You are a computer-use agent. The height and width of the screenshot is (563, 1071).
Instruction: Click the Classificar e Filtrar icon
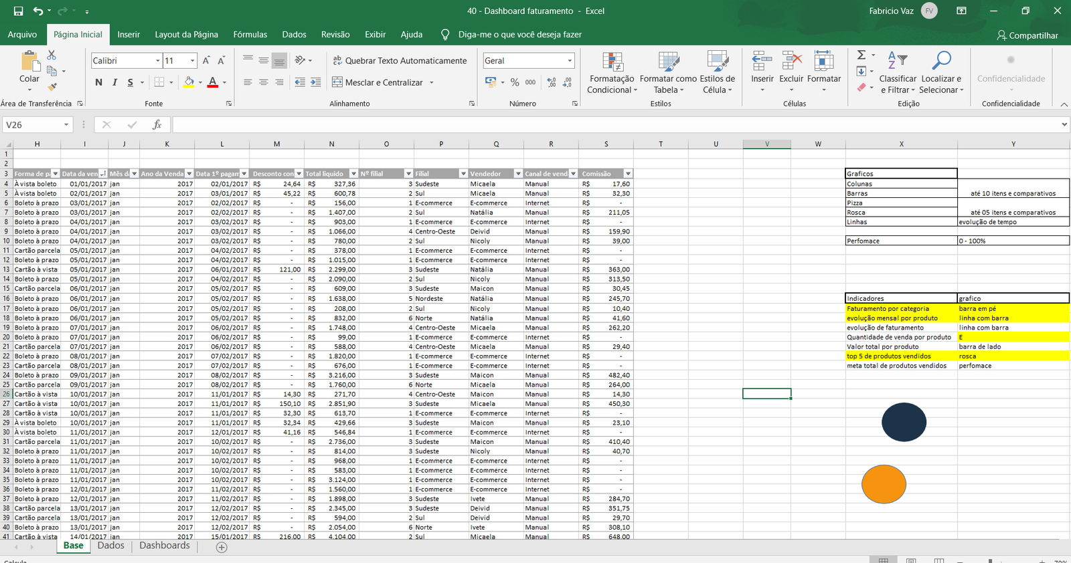897,62
